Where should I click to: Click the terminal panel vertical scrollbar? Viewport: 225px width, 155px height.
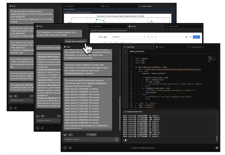217,138
